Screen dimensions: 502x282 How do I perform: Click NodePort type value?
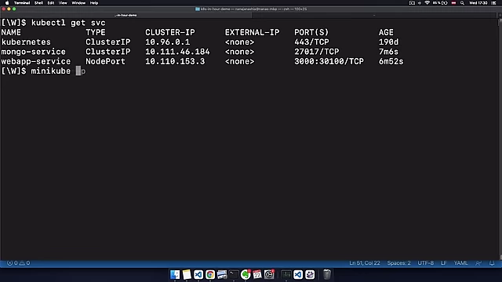tap(105, 61)
